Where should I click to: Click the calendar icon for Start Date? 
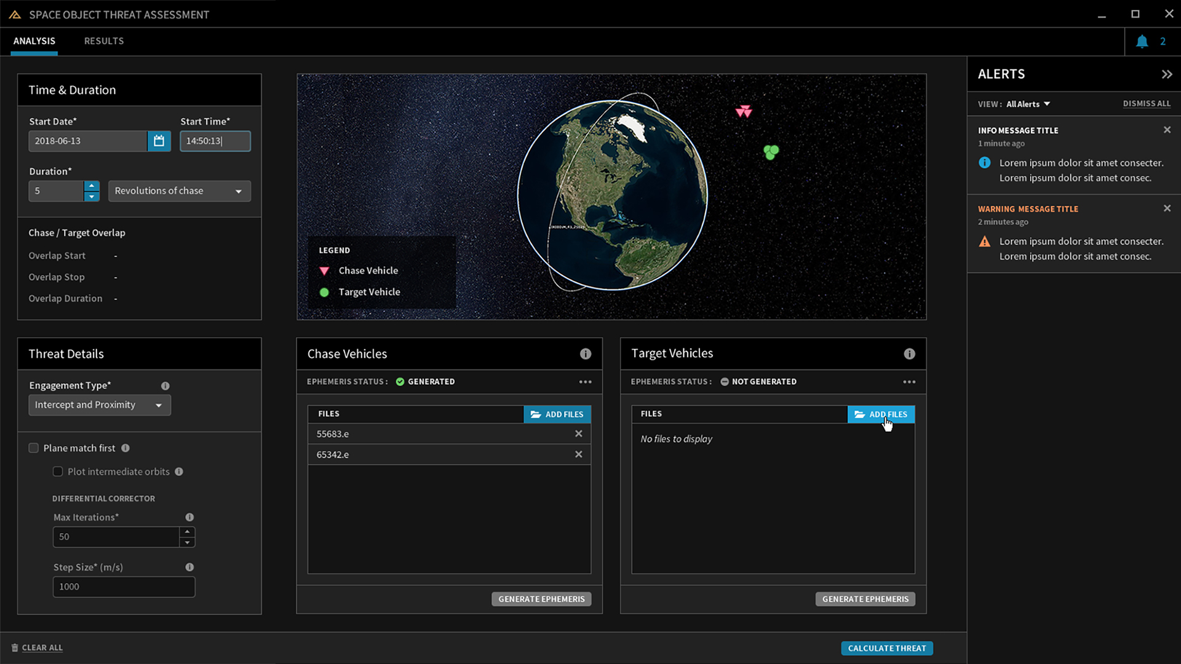tap(159, 140)
